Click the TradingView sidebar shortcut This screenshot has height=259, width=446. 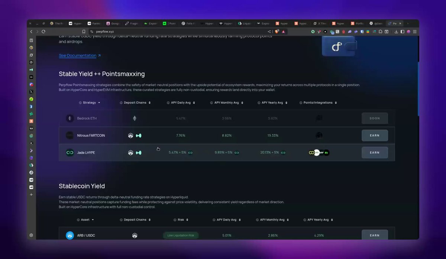coord(31,128)
